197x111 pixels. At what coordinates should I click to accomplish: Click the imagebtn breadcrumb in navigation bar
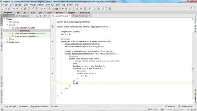(70, 13)
